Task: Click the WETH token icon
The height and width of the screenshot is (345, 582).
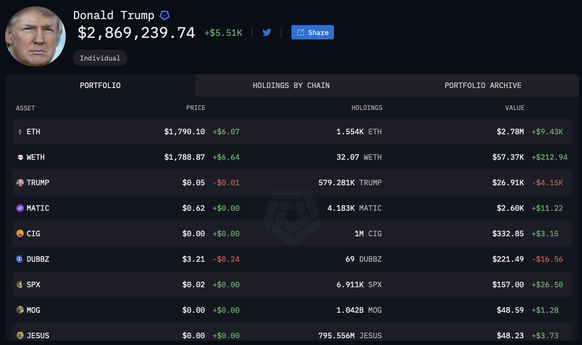Action: [x=20, y=157]
